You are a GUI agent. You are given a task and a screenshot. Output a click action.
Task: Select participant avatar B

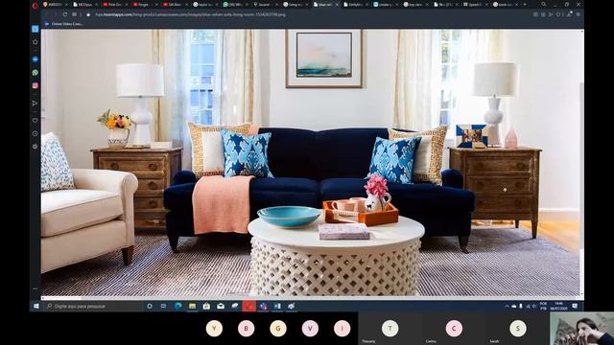[246, 329]
